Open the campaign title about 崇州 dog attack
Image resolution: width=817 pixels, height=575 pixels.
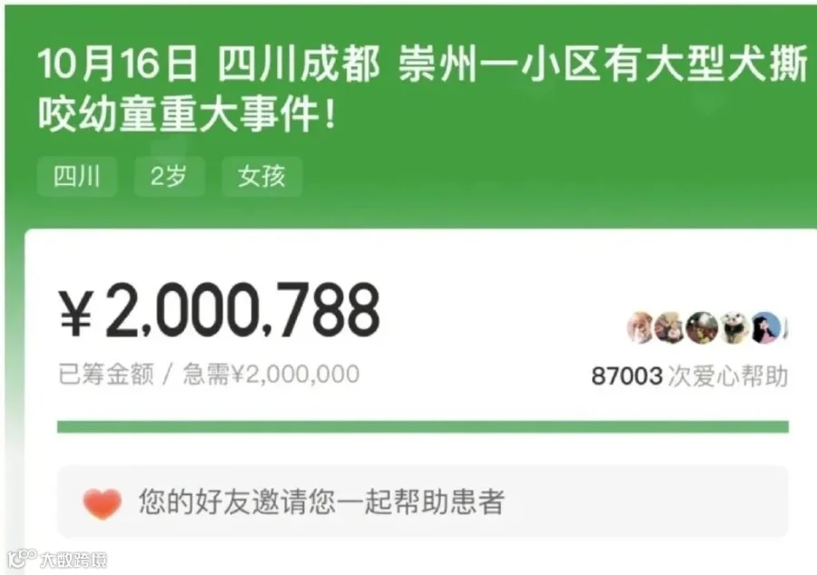pyautogui.click(x=422, y=89)
